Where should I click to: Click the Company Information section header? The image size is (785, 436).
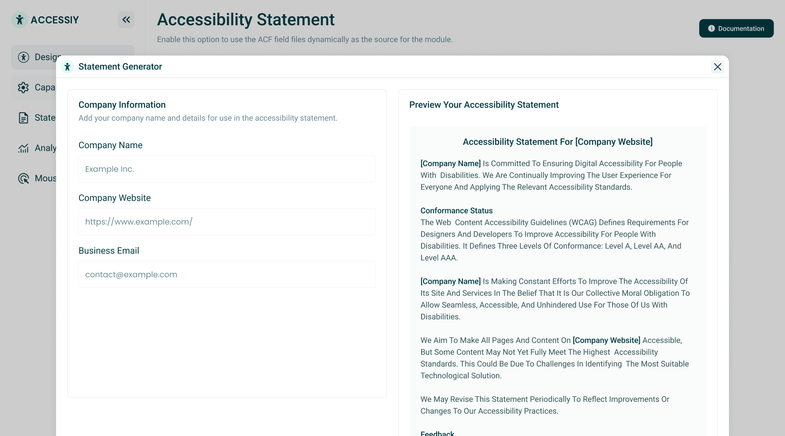click(122, 104)
